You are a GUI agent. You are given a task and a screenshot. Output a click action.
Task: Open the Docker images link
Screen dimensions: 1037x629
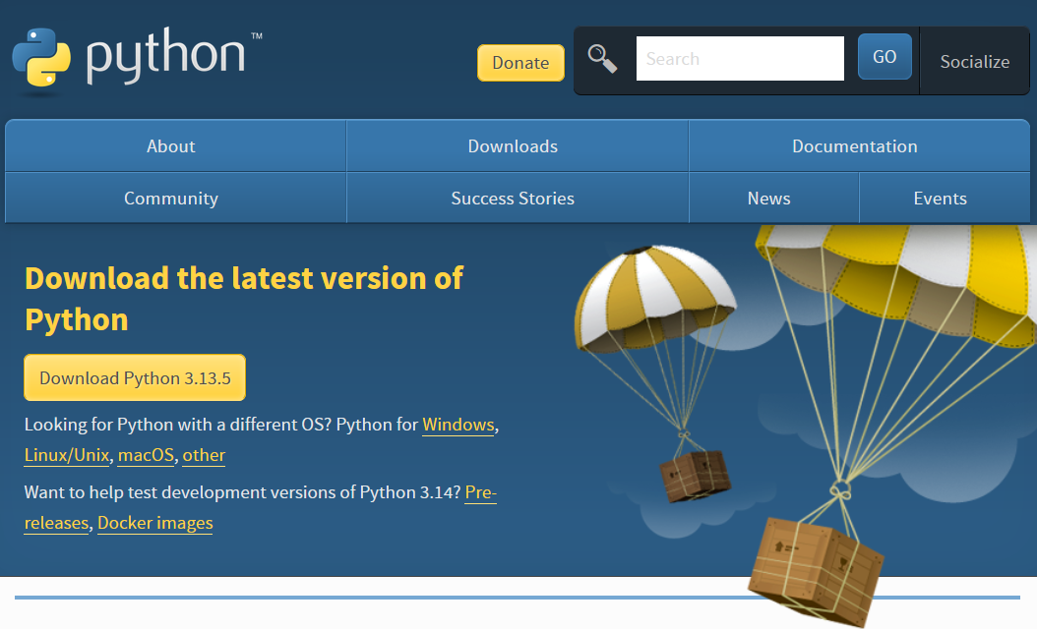155,524
